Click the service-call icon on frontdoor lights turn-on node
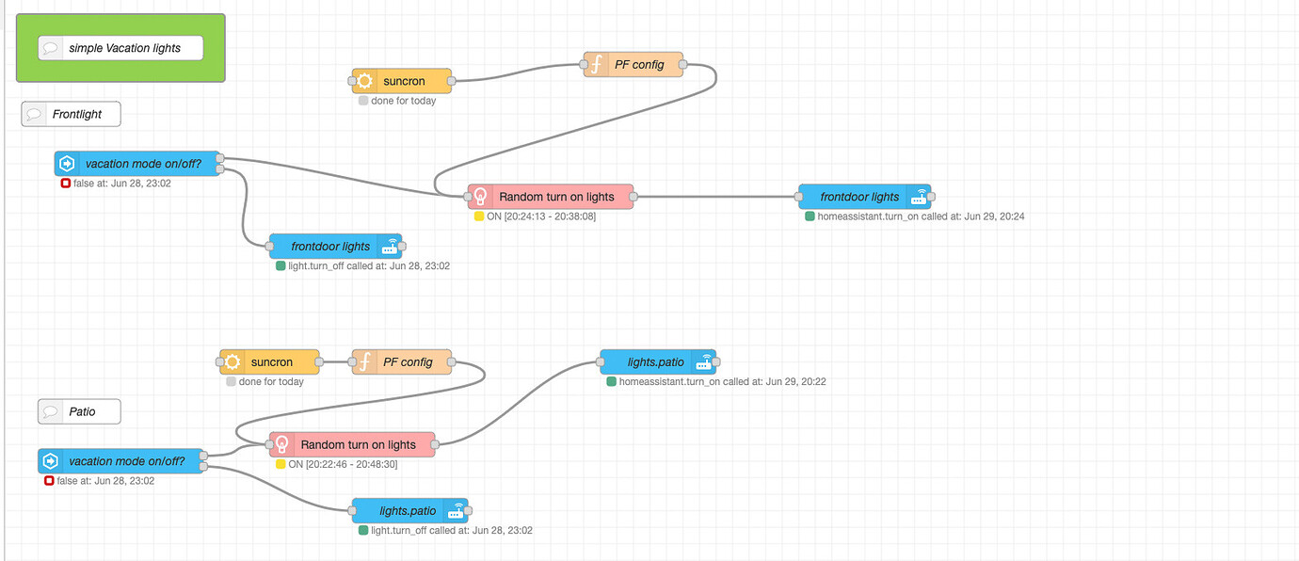 point(918,196)
